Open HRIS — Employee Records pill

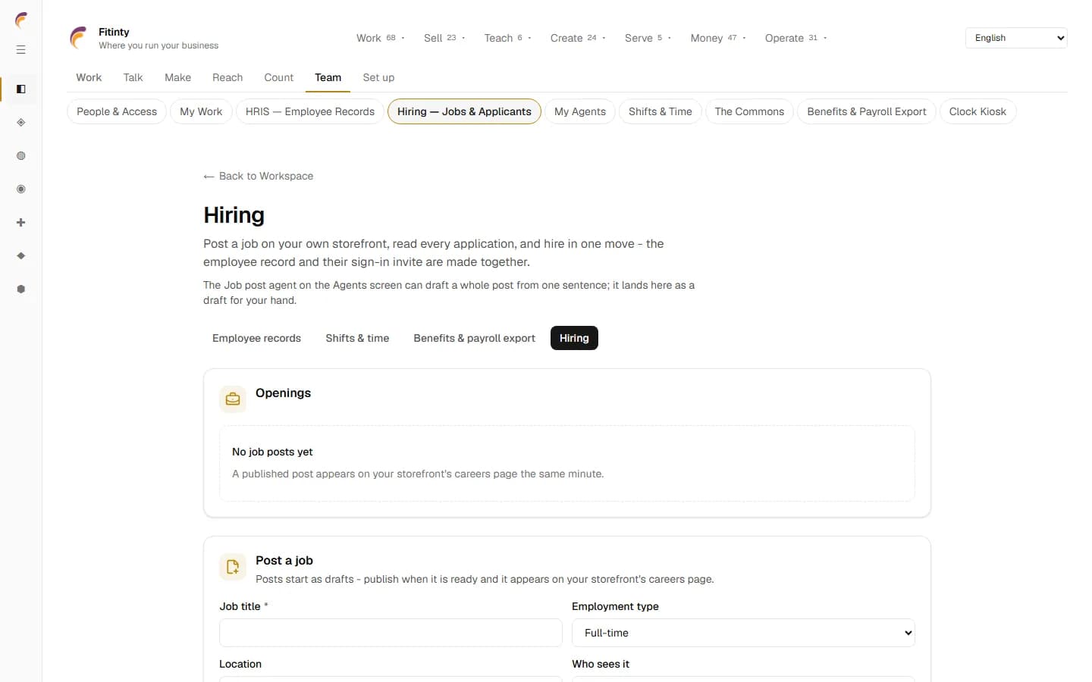click(310, 111)
